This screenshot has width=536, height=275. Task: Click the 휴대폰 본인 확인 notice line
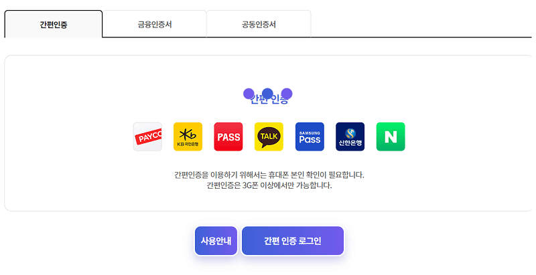coord(269,175)
